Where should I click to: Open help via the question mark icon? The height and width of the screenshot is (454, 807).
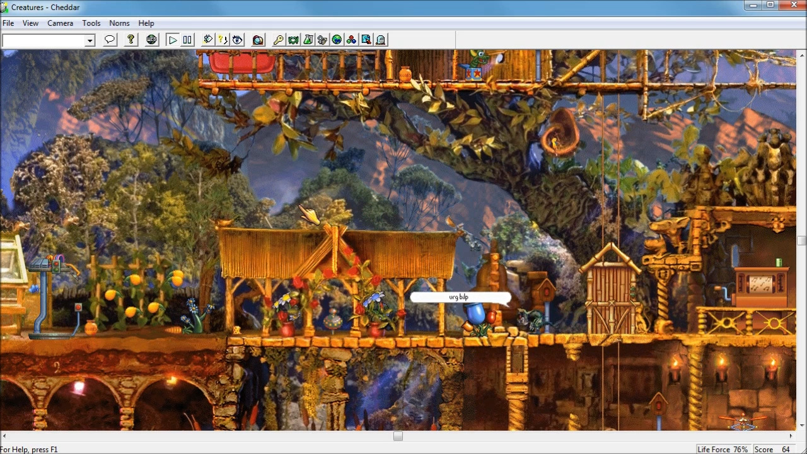point(131,40)
